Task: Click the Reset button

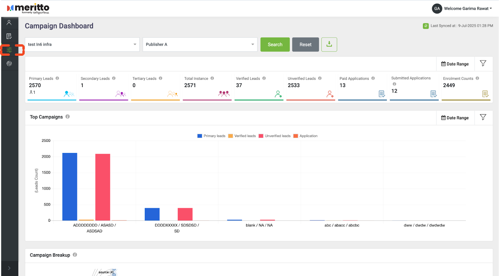Action: [305, 44]
